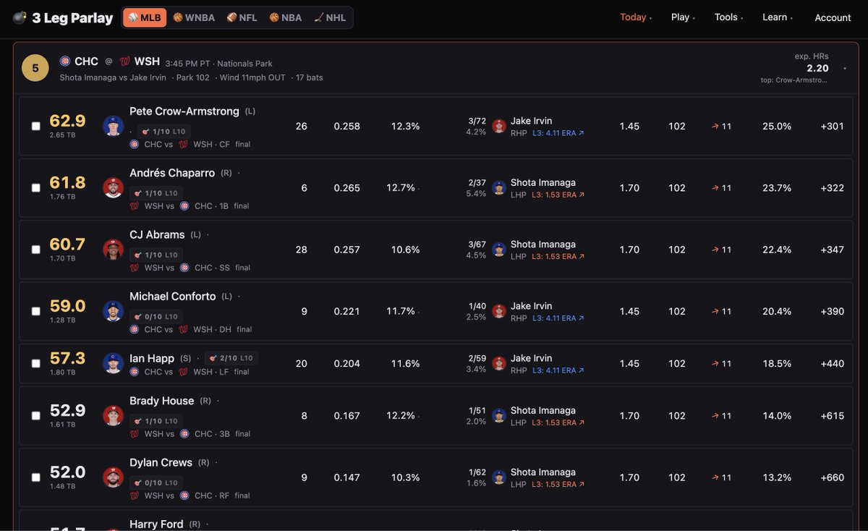Screen dimensions: 868x531
Task: Click Shota Imanaga's avatar in Brady House row
Action: (499, 415)
